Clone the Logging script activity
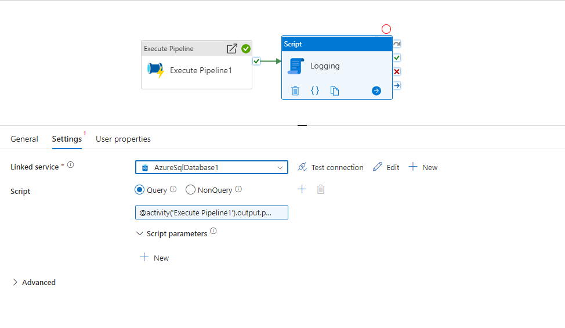The height and width of the screenshot is (328, 565). 335,91
